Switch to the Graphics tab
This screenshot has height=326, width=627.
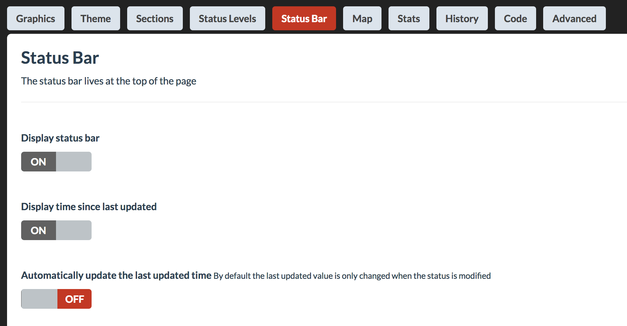[36, 18]
